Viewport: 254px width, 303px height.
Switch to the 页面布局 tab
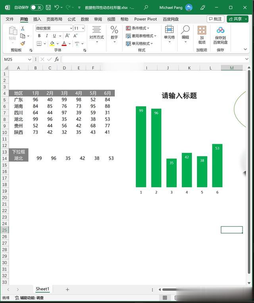click(54, 19)
